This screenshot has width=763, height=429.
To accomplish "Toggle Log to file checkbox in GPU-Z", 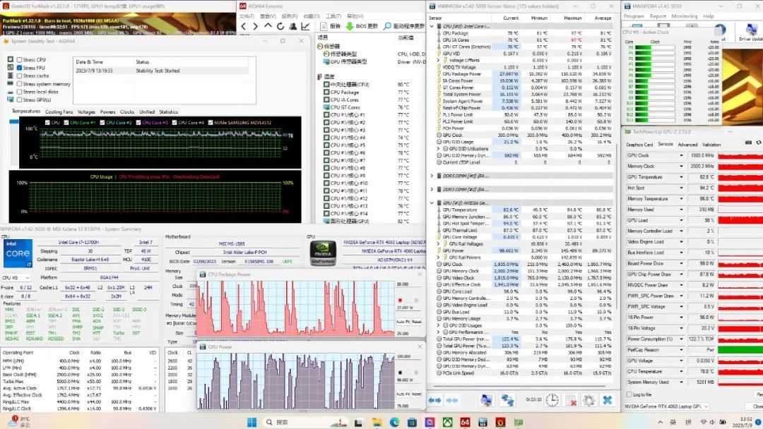I will (629, 394).
